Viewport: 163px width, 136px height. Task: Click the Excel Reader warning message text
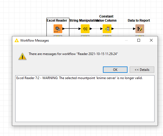point(79,78)
